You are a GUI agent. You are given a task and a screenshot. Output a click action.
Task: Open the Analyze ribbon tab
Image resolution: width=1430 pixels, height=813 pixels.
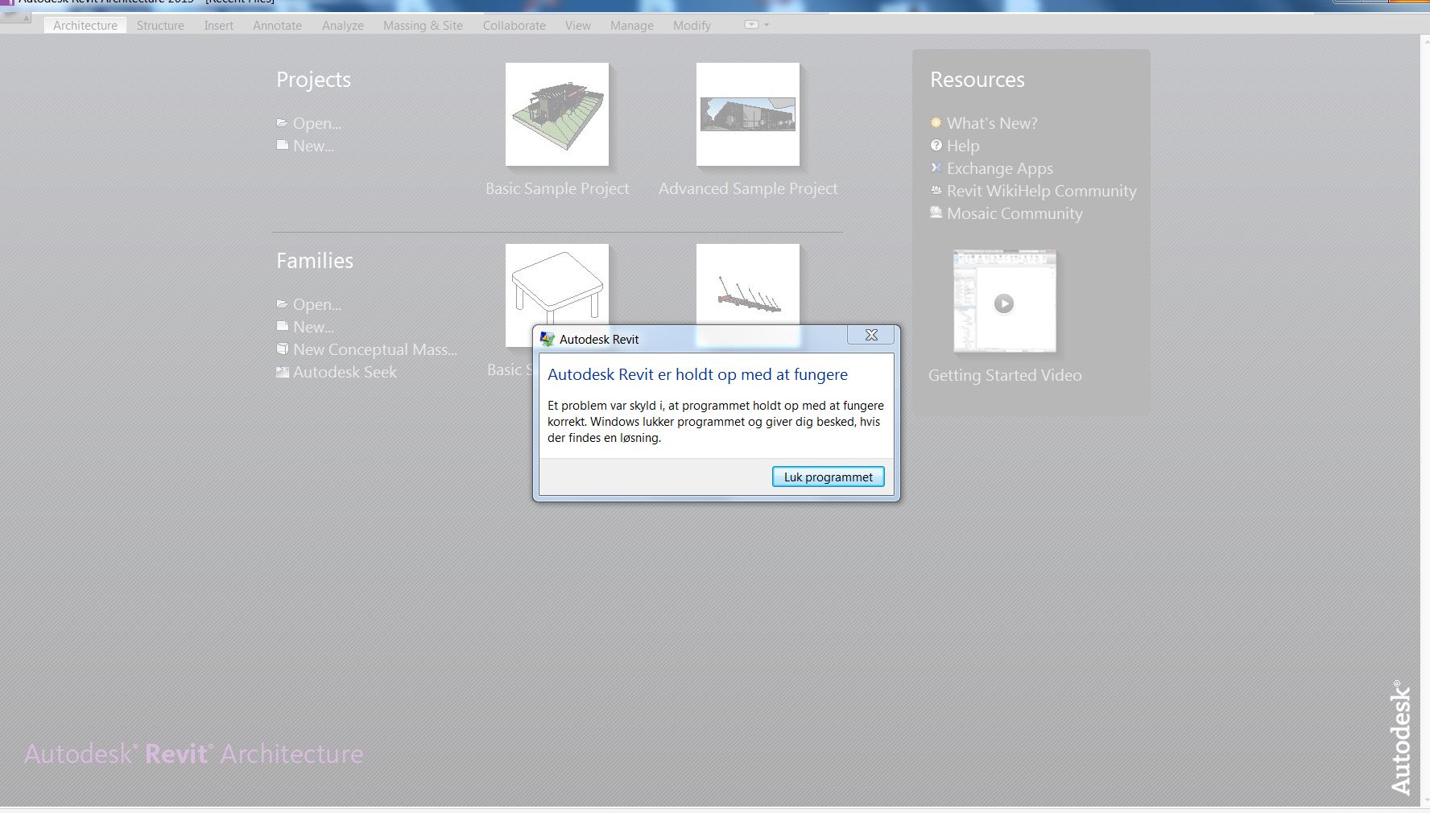point(342,26)
